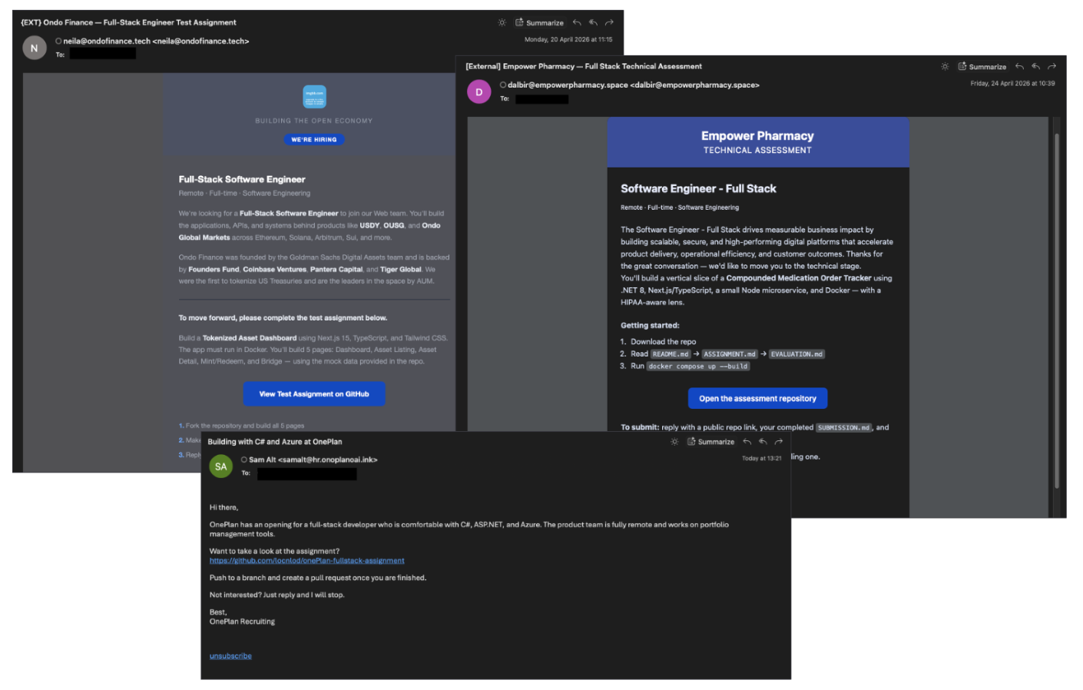Forward the Empower Pharmacy email
1083x690 pixels.
click(x=1052, y=66)
